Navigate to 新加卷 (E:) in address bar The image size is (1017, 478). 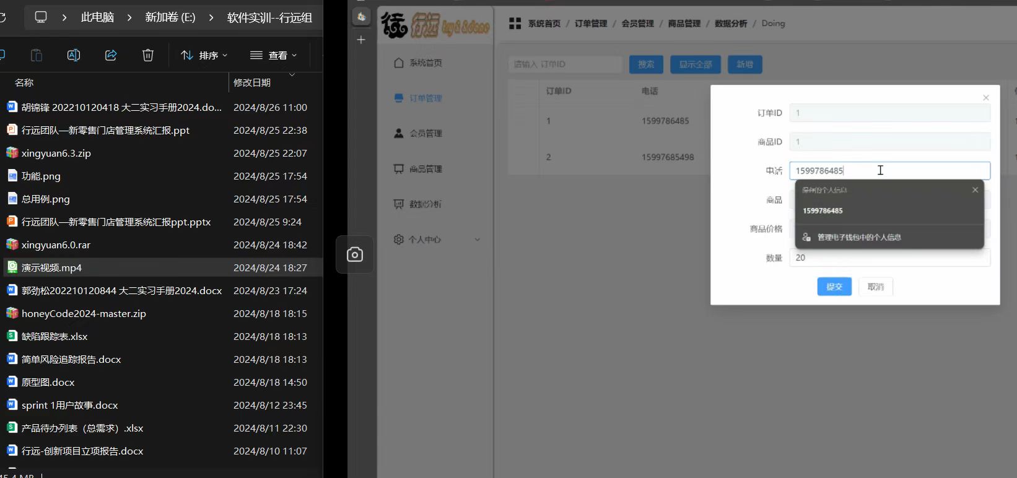click(170, 17)
